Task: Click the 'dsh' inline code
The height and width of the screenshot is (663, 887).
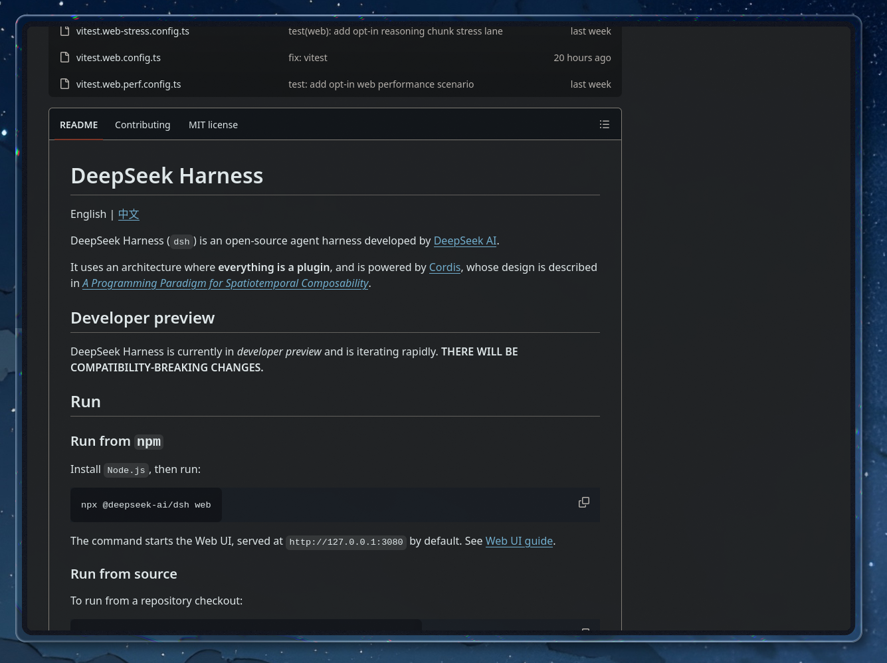Action: point(181,242)
